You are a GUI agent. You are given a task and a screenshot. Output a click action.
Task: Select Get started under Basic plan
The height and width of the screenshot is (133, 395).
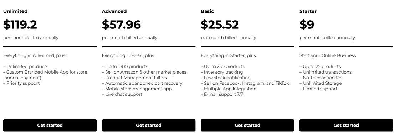click(247, 125)
